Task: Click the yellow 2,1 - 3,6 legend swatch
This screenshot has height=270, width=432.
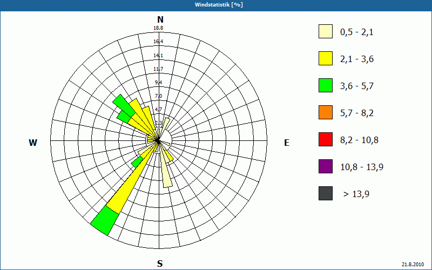Action: 326,58
